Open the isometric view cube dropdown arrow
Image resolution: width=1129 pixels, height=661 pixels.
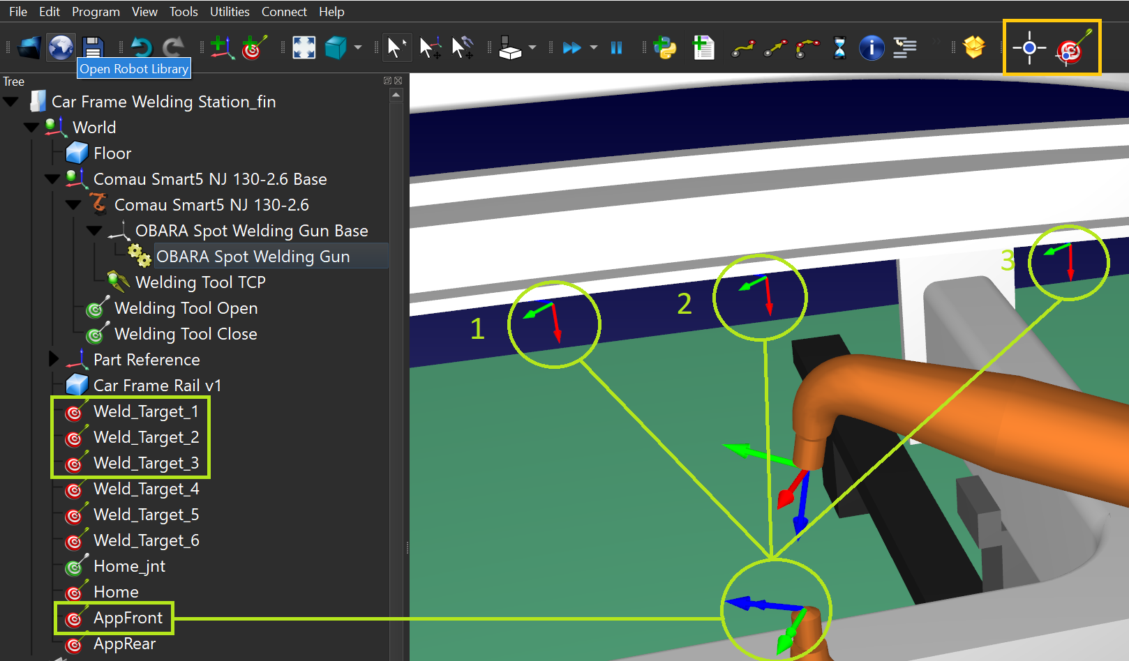point(358,47)
